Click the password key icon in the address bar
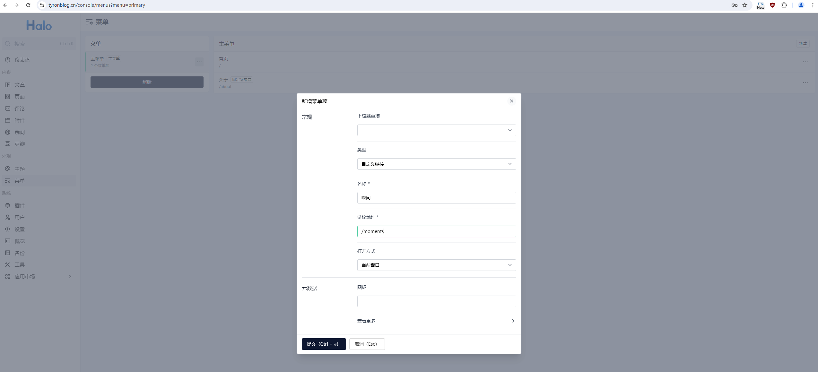Viewport: 818px width, 372px height. point(734,5)
